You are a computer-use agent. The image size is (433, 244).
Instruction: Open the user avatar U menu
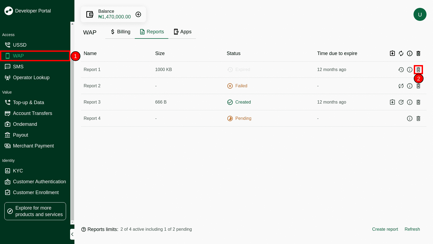click(420, 14)
